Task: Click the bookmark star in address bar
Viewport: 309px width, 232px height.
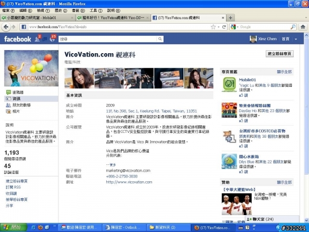Action: click(213, 27)
